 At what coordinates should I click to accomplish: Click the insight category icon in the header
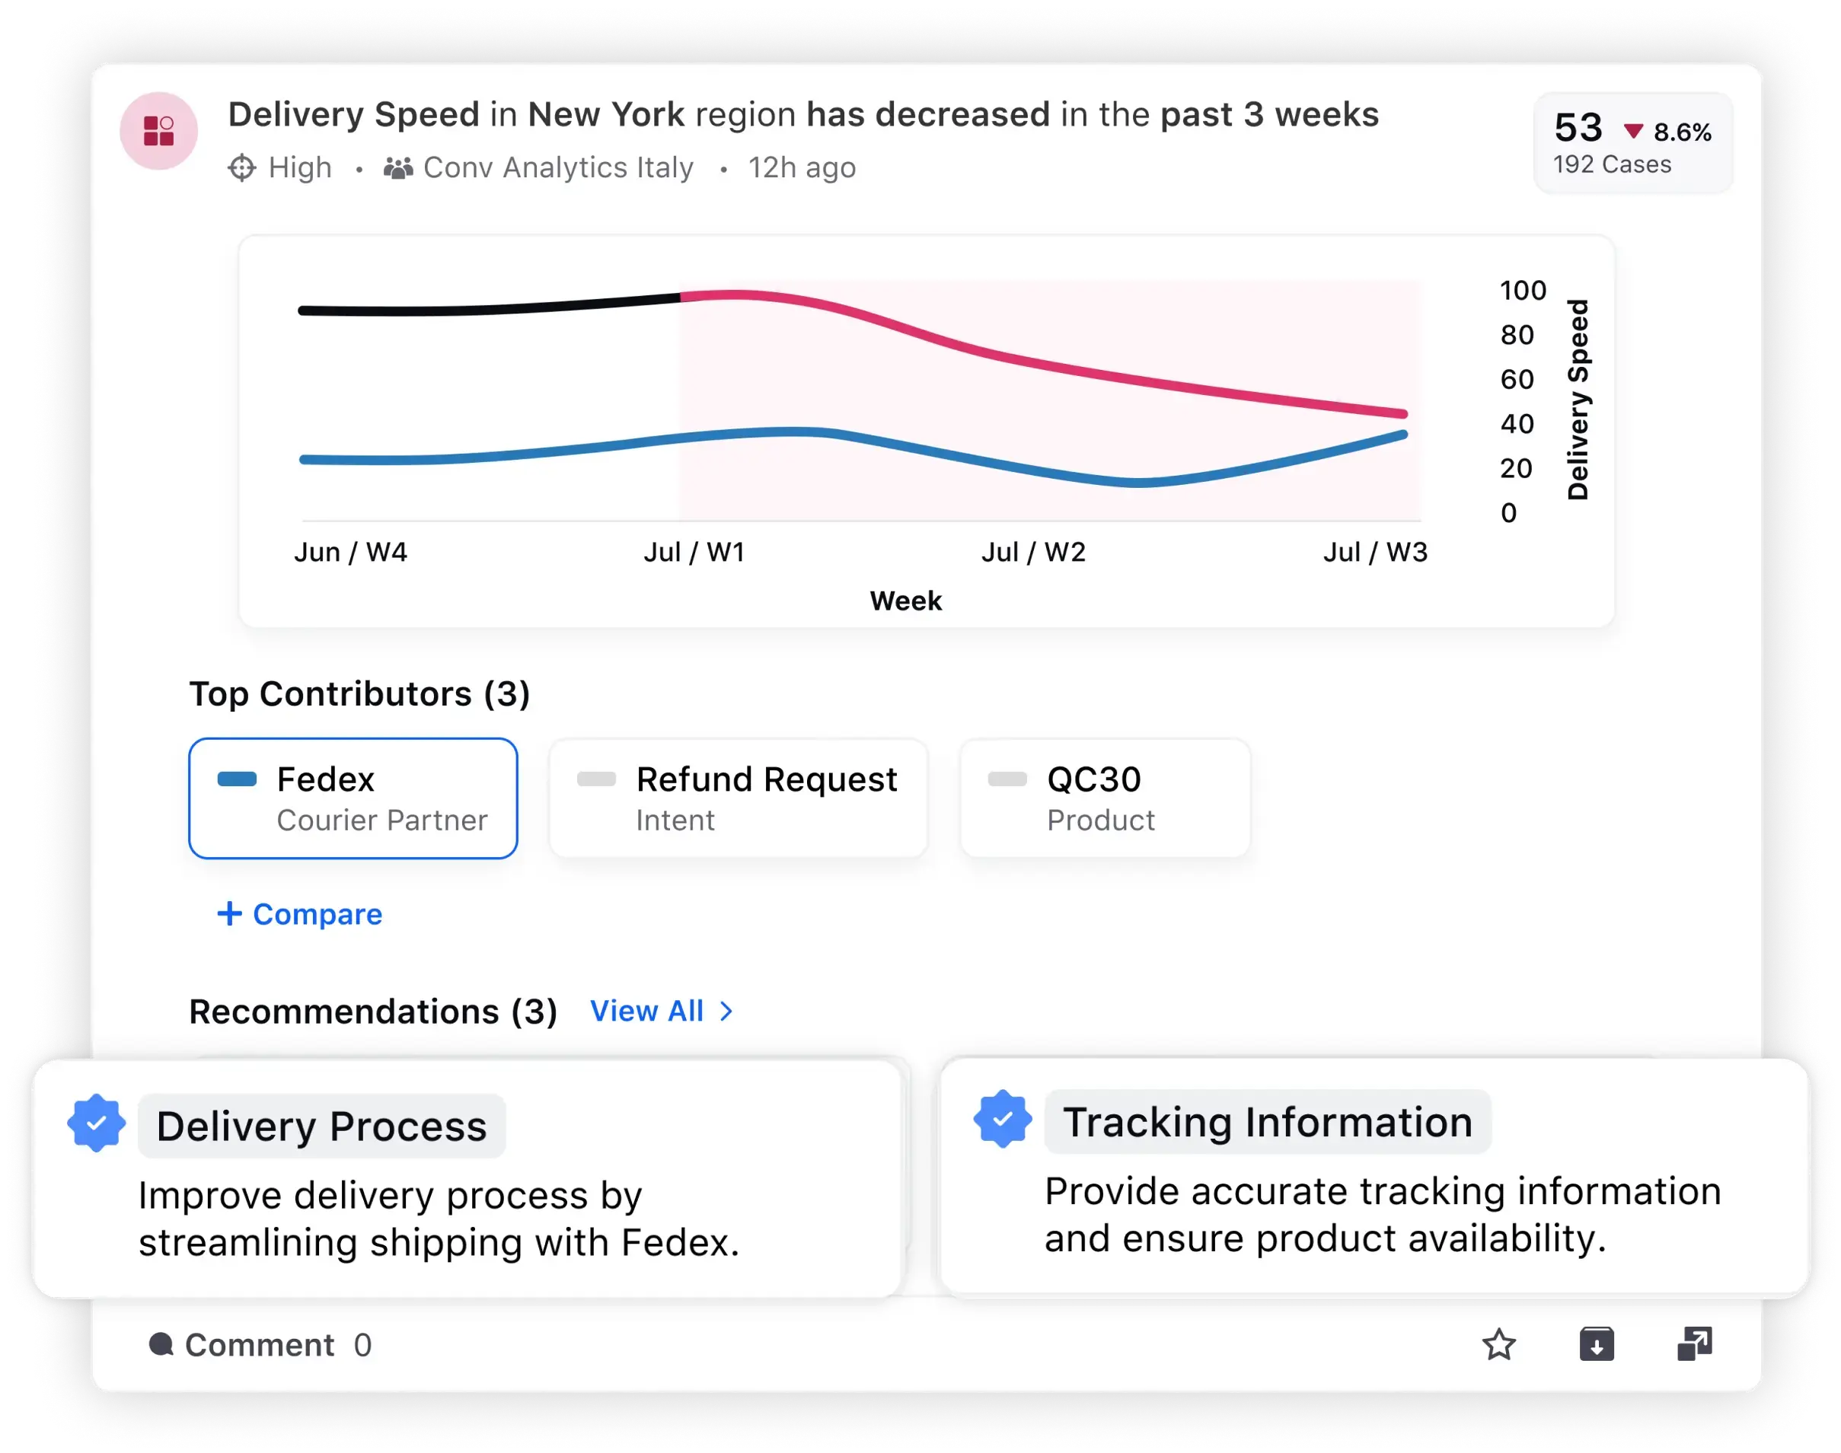(158, 130)
